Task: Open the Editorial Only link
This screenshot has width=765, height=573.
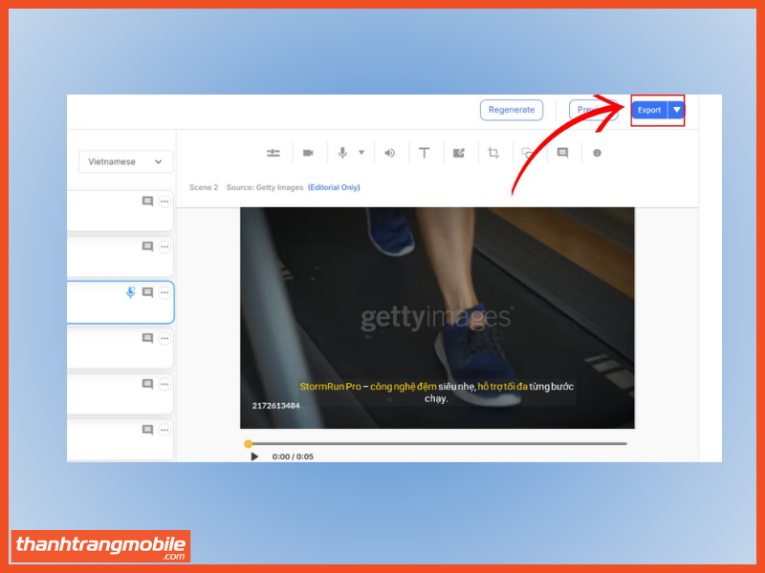Action: click(x=334, y=187)
